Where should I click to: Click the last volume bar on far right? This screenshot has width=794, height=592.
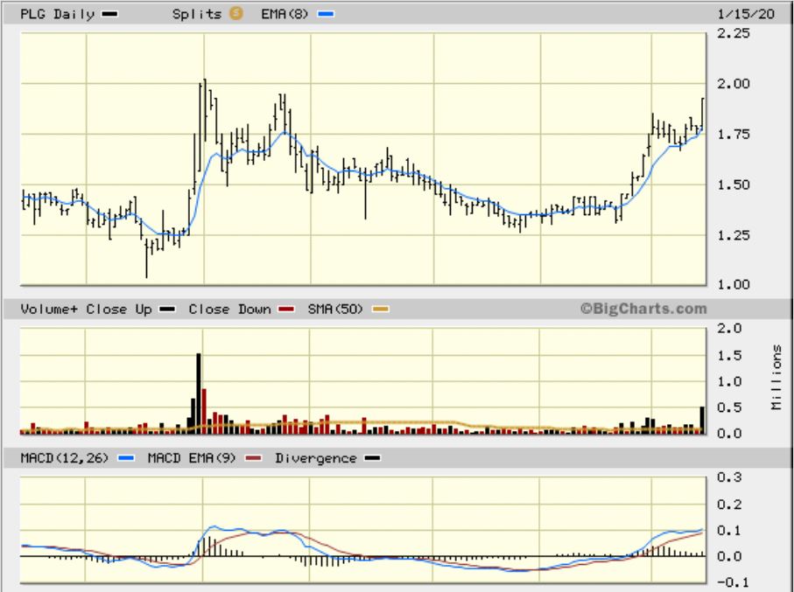[702, 420]
